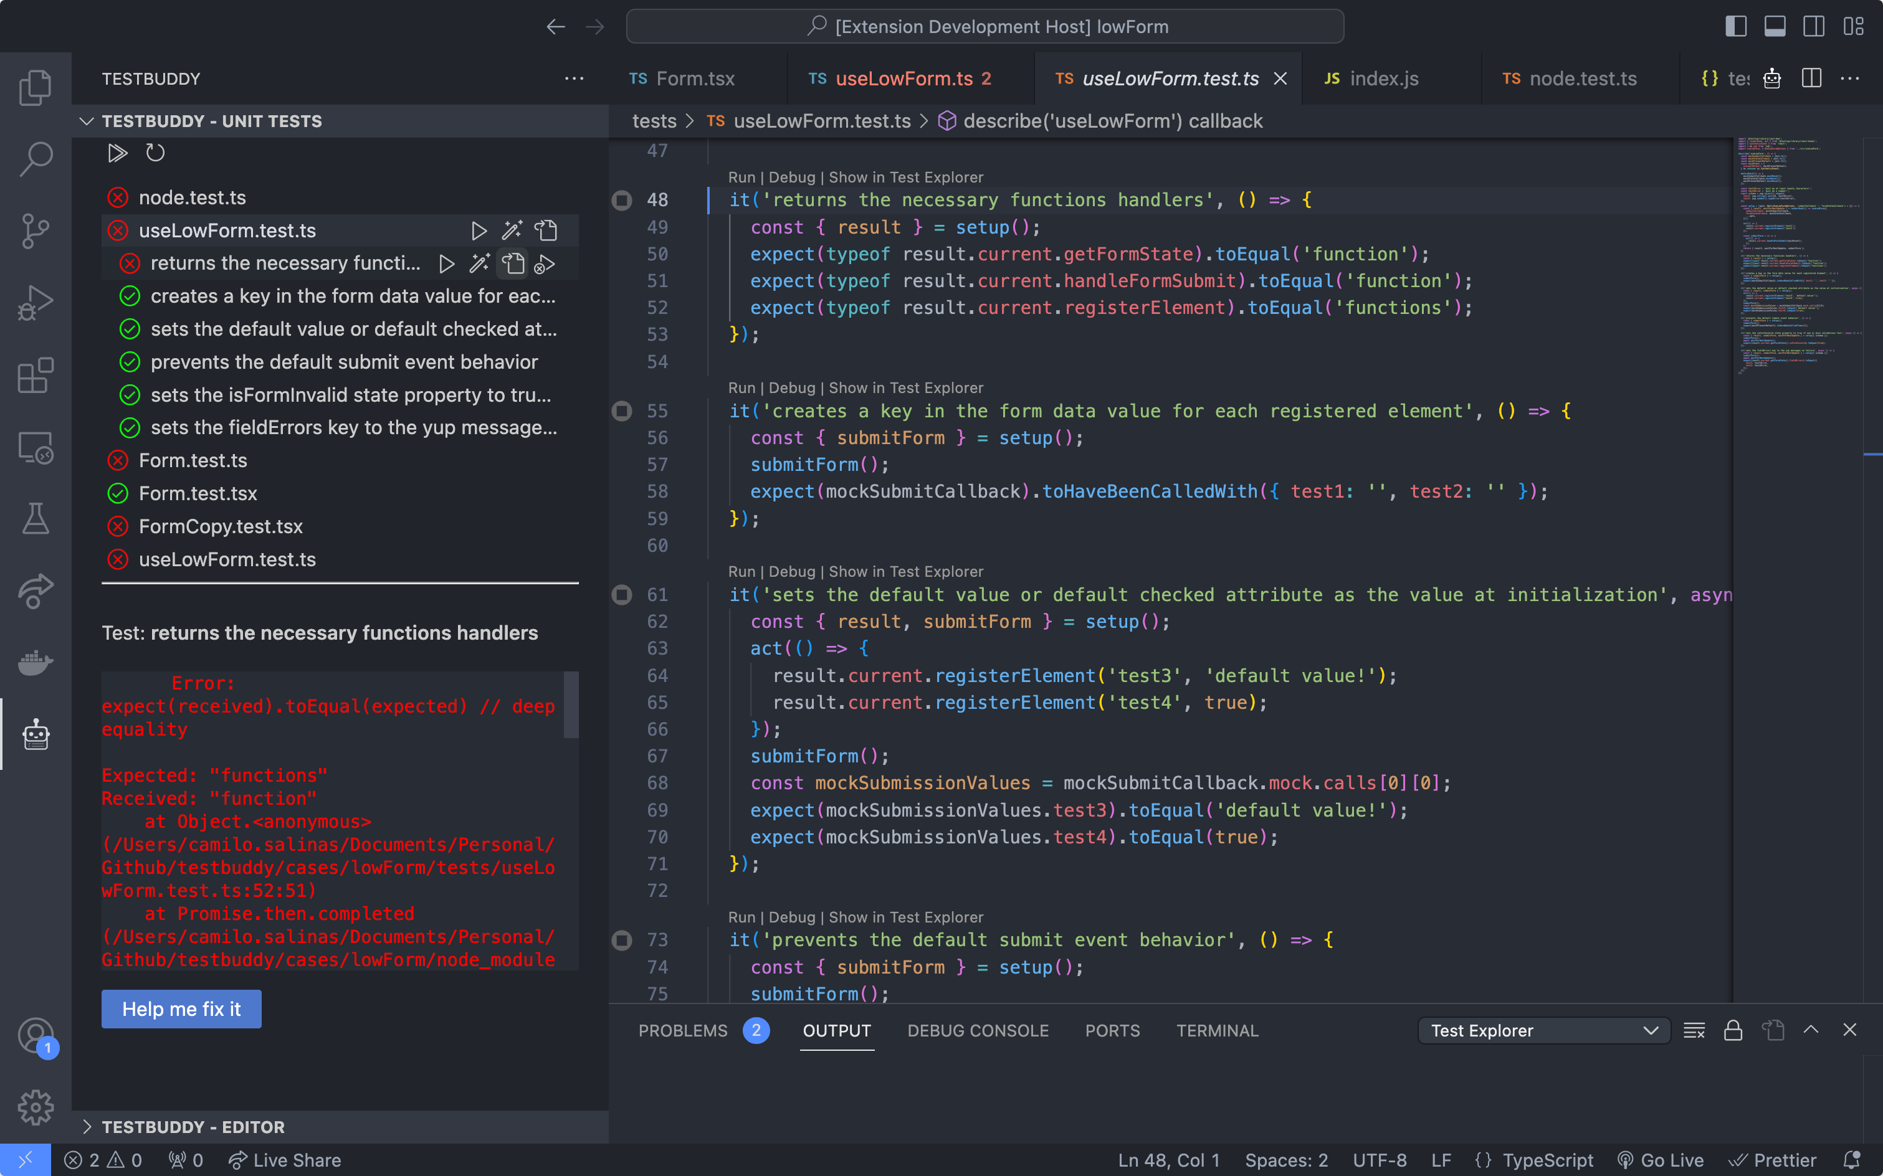Open the Manage gear menu
This screenshot has height=1176, width=1883.
pyautogui.click(x=36, y=1107)
